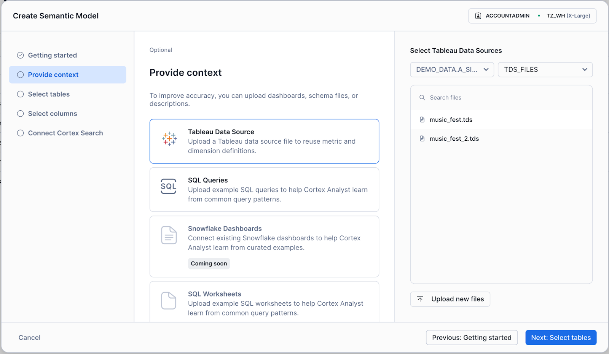
Task: Open the Connect Cortex Search step
Action: coord(68,133)
